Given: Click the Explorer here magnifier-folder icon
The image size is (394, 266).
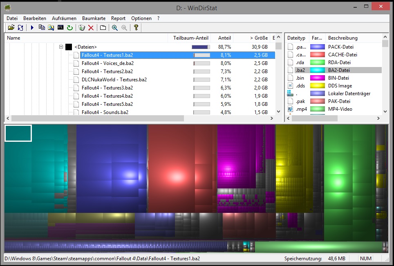Looking at the screenshot, I should 51,28.
